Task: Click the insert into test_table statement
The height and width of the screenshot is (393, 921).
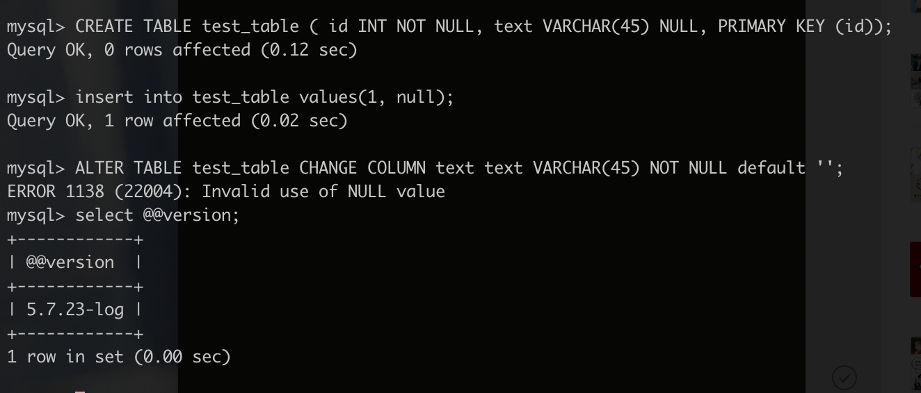Action: point(264,97)
